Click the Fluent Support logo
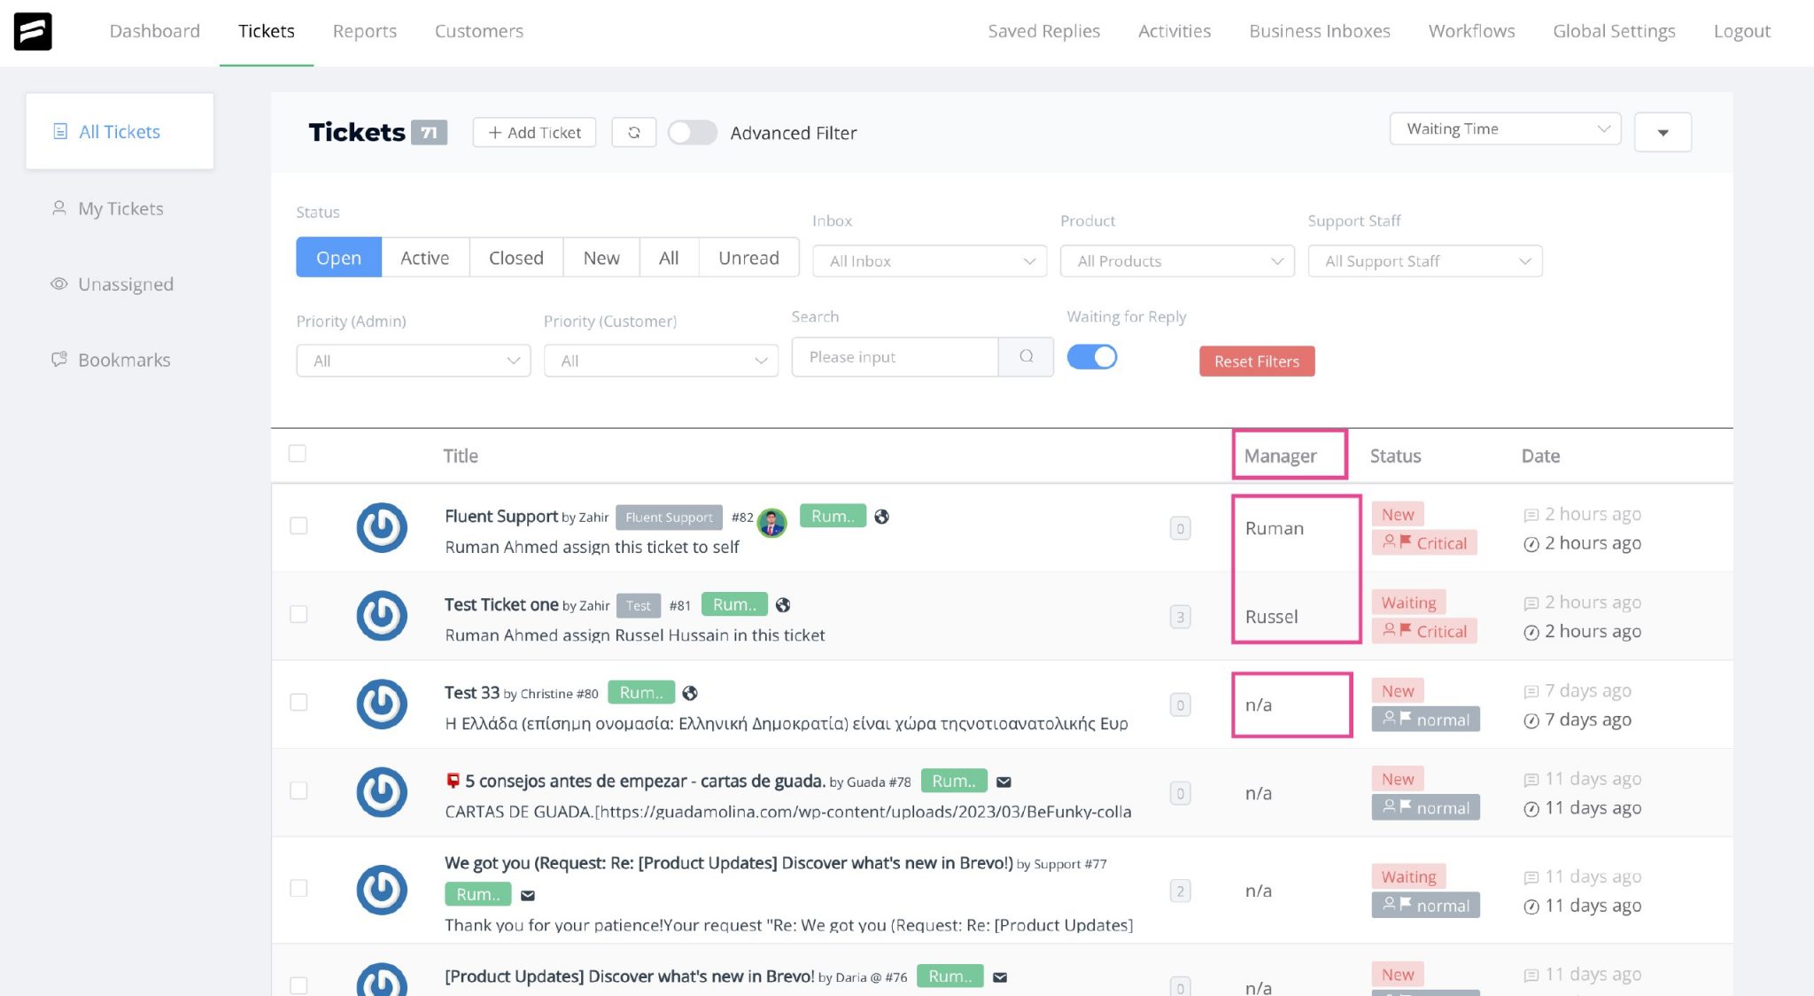 tap(33, 31)
